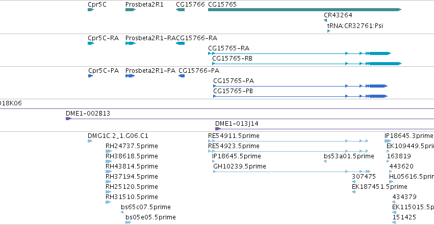Viewport: 434px width, 225px height.
Task: Click the long CG15765 gene bar
Action: [304, 10]
